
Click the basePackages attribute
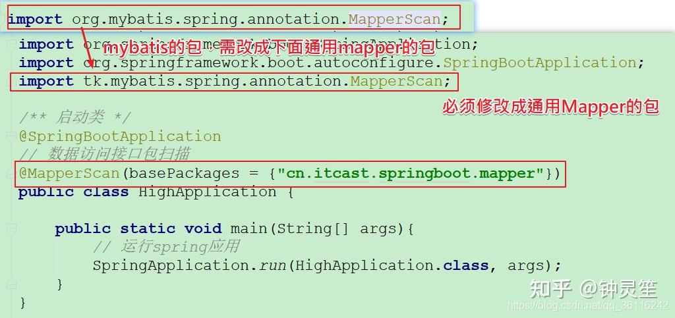[185, 174]
